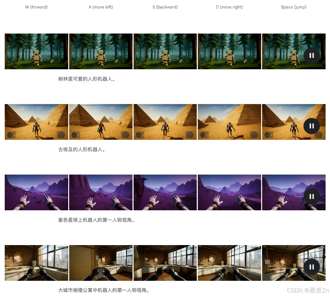Open forest robot Space (jump) thumbnail

294,52
